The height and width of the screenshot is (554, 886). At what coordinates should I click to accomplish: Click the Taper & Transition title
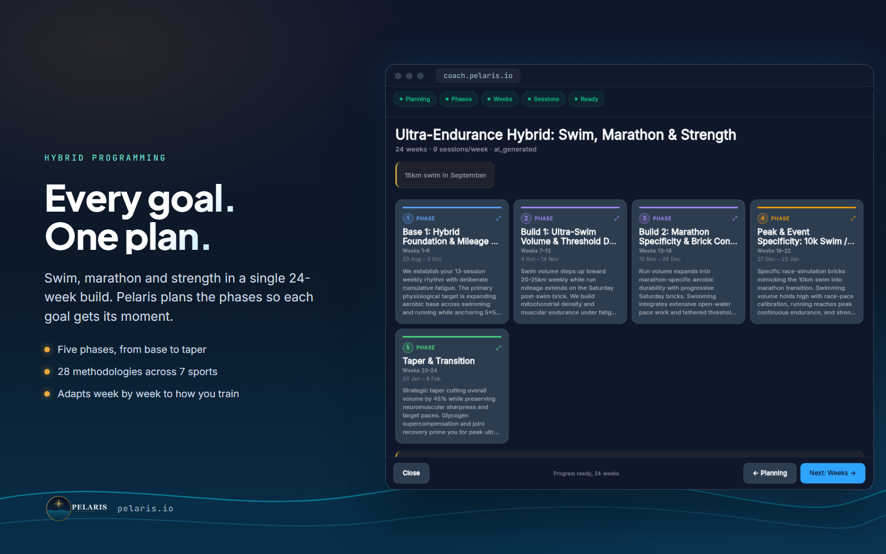439,361
